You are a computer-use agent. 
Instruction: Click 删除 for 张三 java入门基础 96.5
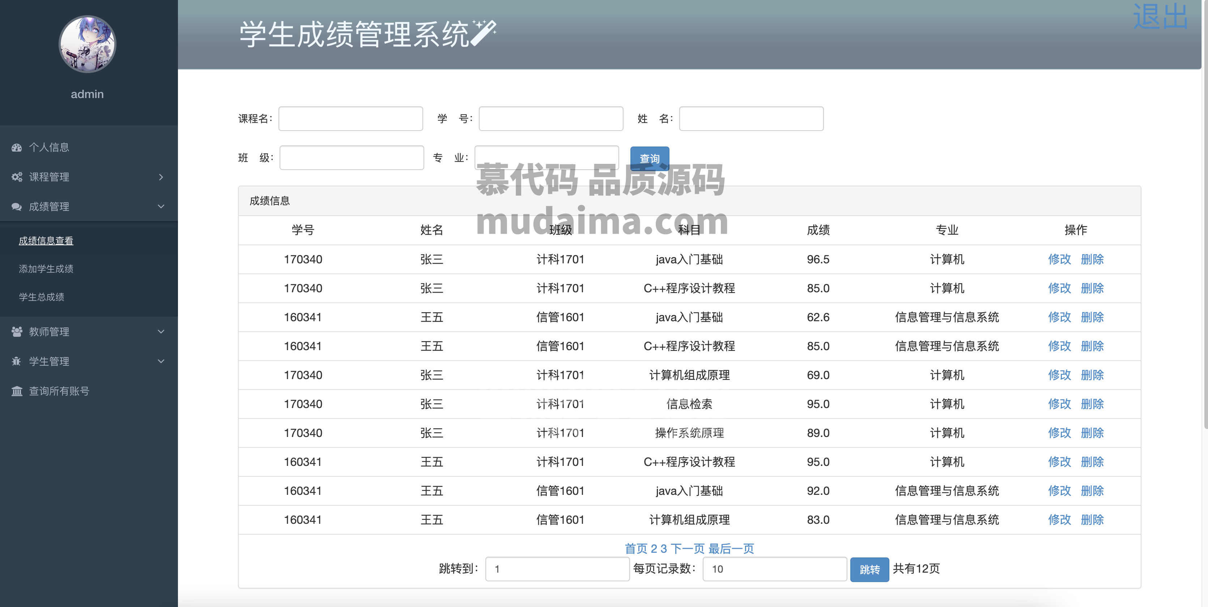[1092, 259]
